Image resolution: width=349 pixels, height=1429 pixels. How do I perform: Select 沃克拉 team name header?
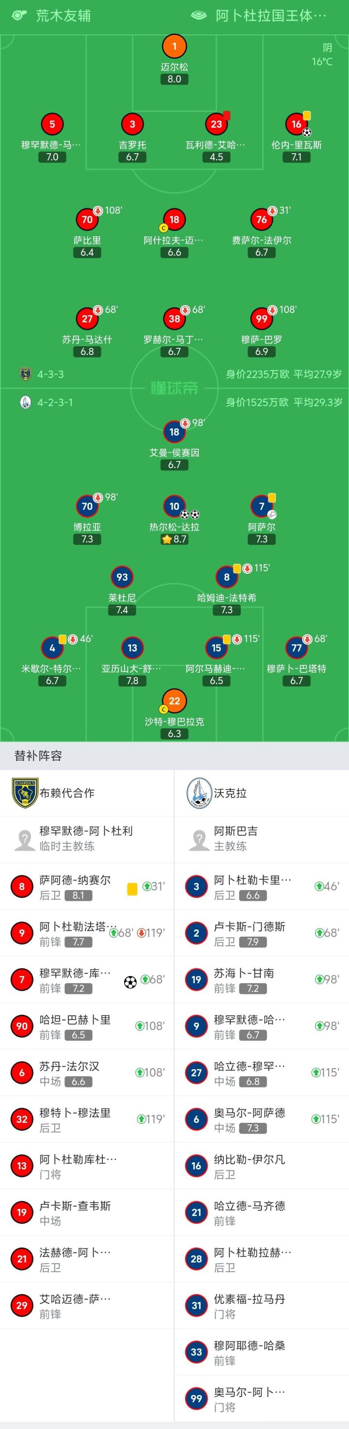point(230,793)
